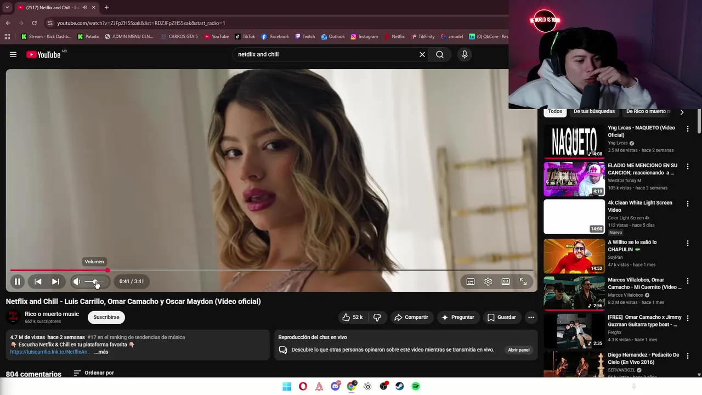702x395 pixels.
Task: Open the TikTok bookmark
Action: tap(245, 37)
